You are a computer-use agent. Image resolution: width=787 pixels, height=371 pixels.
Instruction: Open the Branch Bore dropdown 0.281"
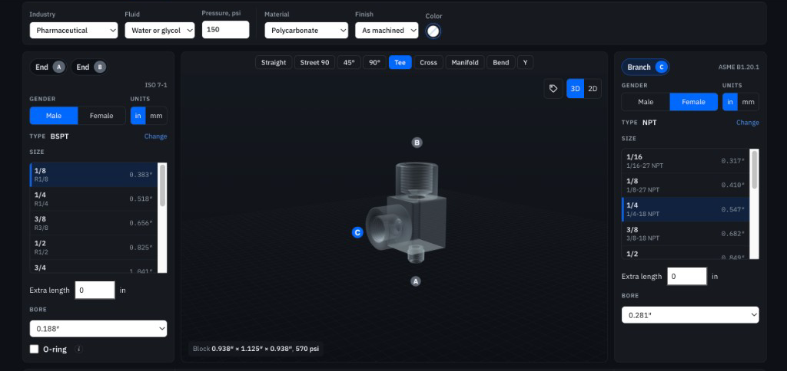click(x=690, y=315)
